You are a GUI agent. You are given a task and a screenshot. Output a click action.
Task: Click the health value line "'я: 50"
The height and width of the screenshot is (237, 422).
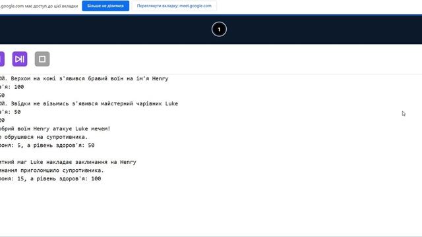(x=11, y=112)
